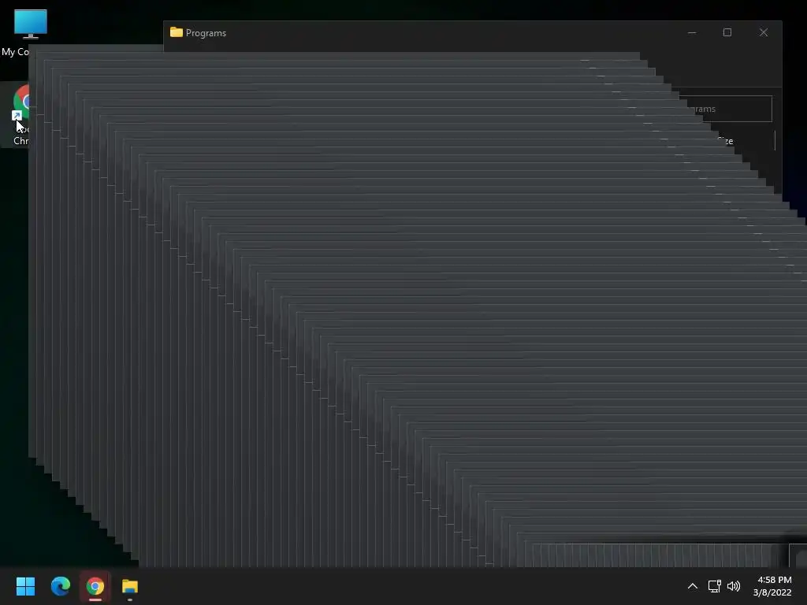Open File Explorer from the taskbar

pyautogui.click(x=130, y=586)
